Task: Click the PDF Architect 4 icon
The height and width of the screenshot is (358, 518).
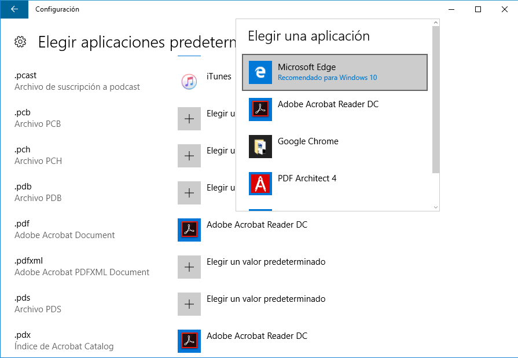Action: coord(260,184)
